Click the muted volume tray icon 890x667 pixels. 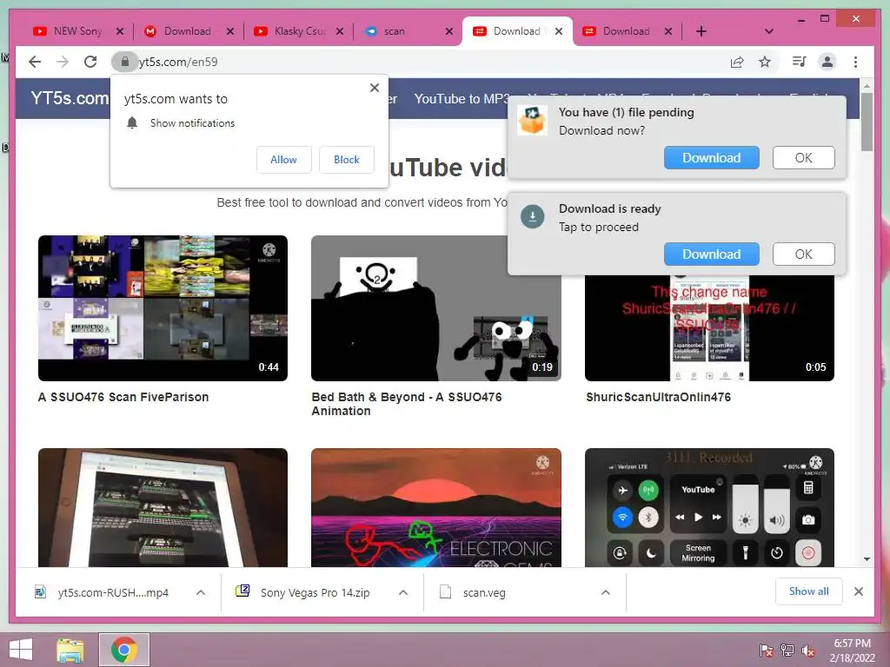point(808,650)
